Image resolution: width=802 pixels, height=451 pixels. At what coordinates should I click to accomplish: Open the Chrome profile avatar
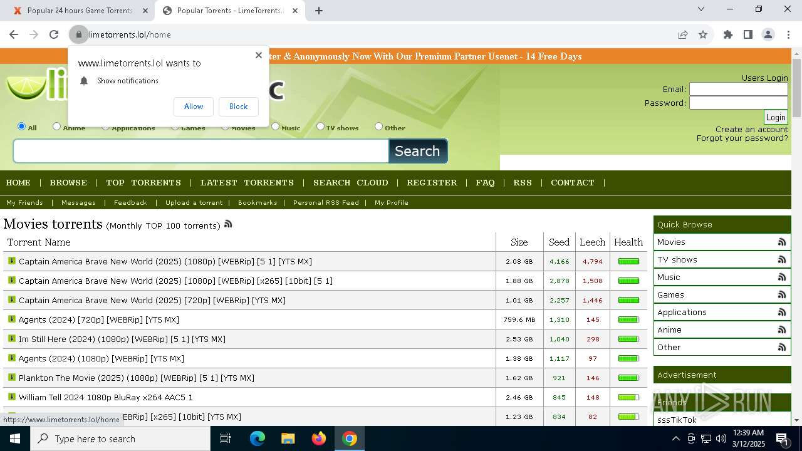(768, 34)
